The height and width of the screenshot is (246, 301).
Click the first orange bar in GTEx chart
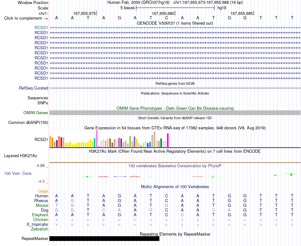tap(50, 142)
